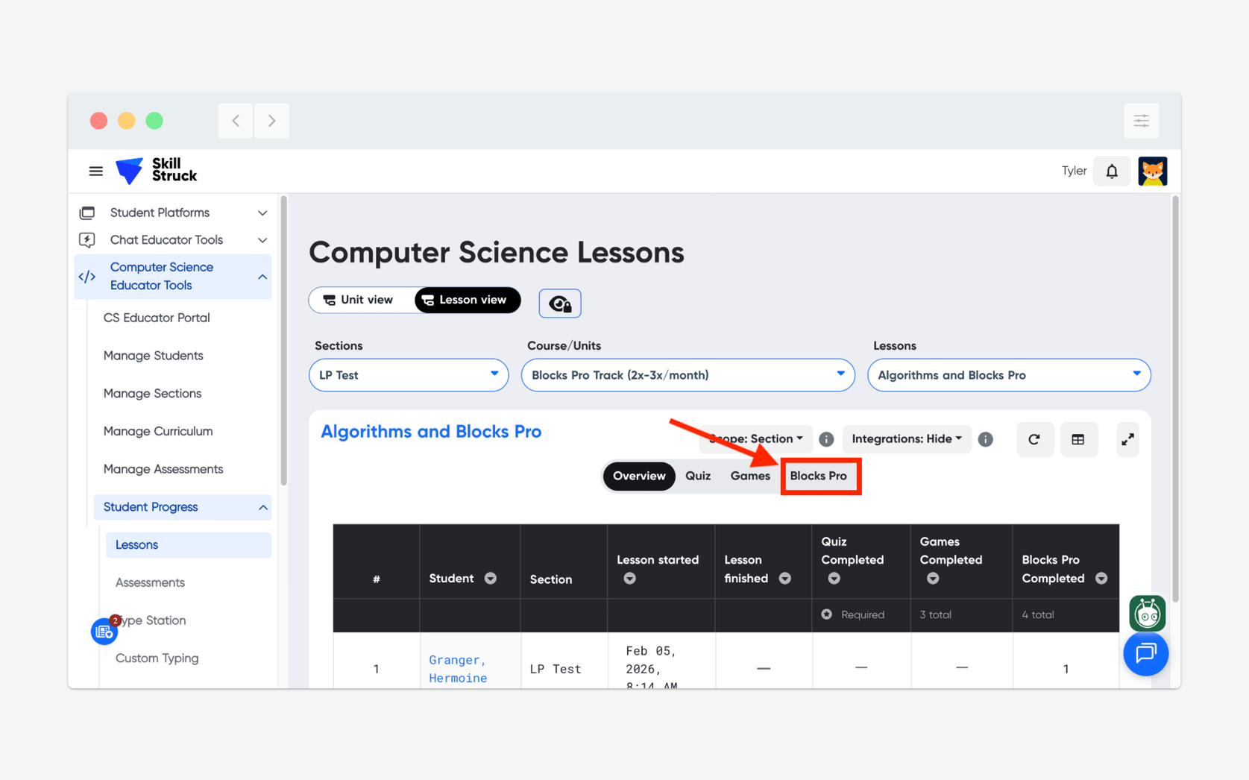The height and width of the screenshot is (780, 1249).
Task: Open the Integrations: Hide dropdown
Action: coord(907,438)
